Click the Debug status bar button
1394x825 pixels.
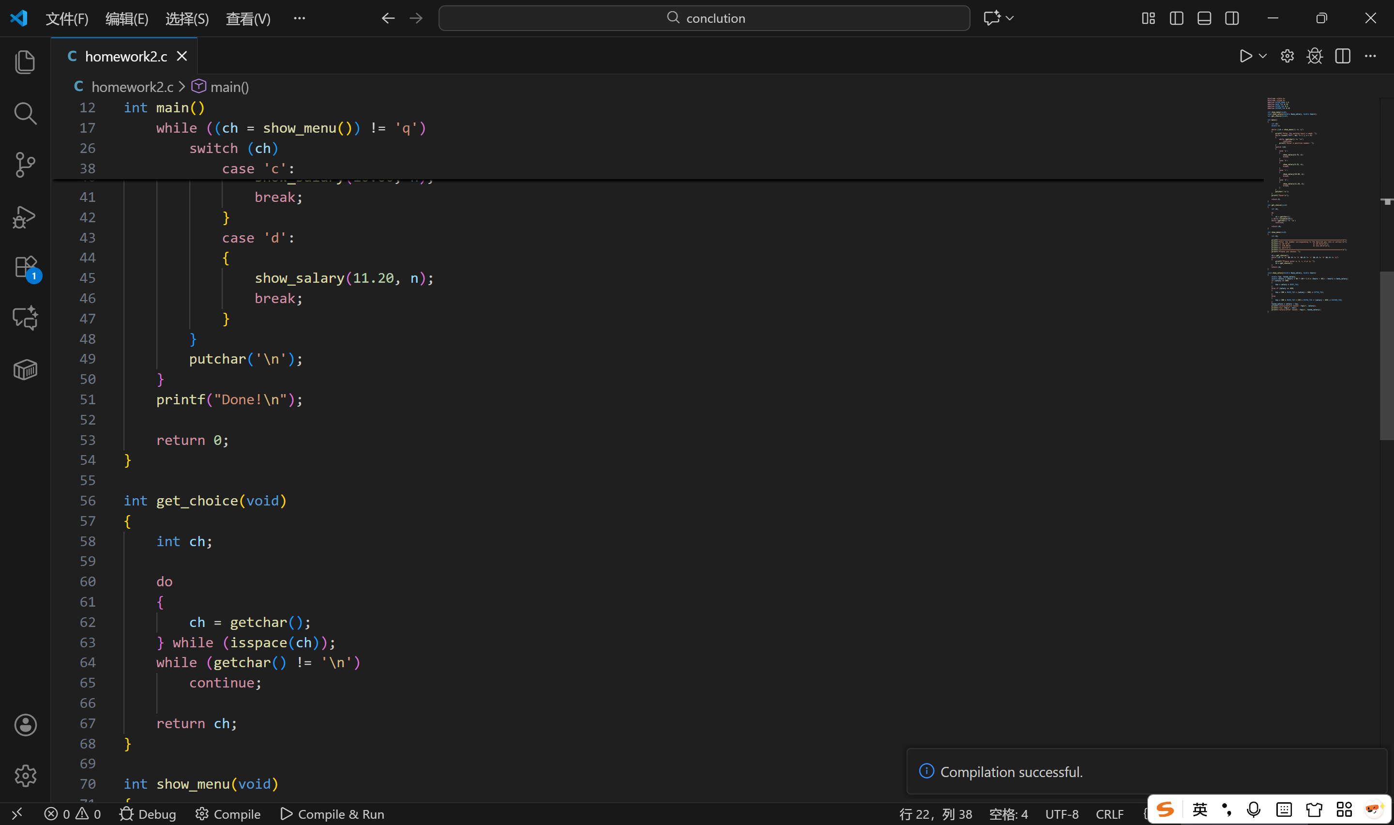[148, 814]
